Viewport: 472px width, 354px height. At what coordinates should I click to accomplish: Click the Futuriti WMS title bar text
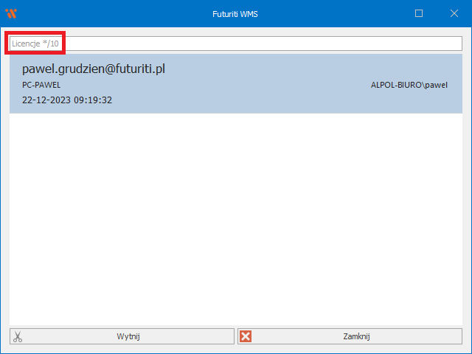coord(235,13)
